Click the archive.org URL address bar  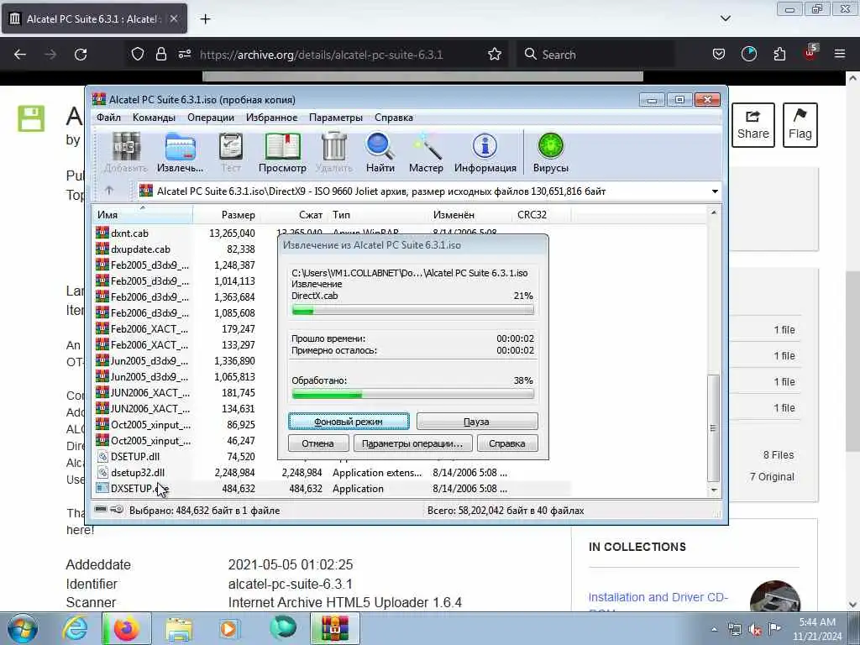click(321, 55)
